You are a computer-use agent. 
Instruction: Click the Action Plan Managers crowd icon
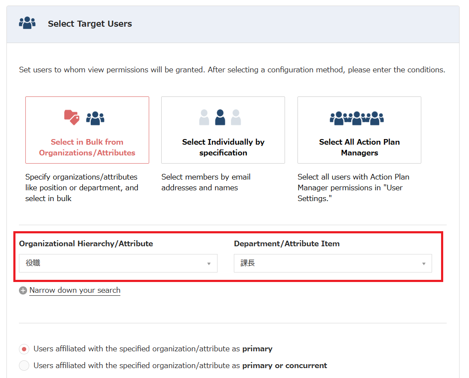tap(356, 118)
